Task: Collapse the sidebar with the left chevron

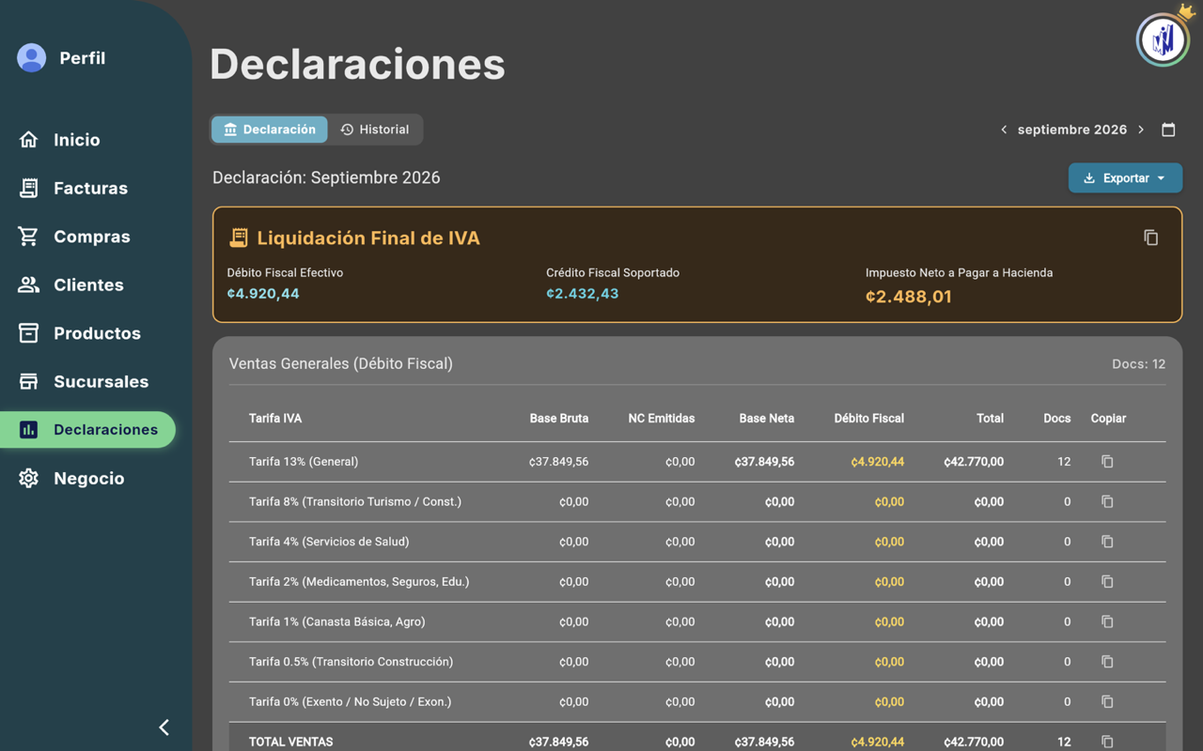Action: pyautogui.click(x=164, y=728)
